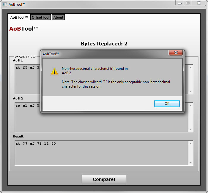Image resolution: width=208 pixels, height=193 pixels.
Task: Click the AoBTool app icon in title bar
Action: pos(4,4)
